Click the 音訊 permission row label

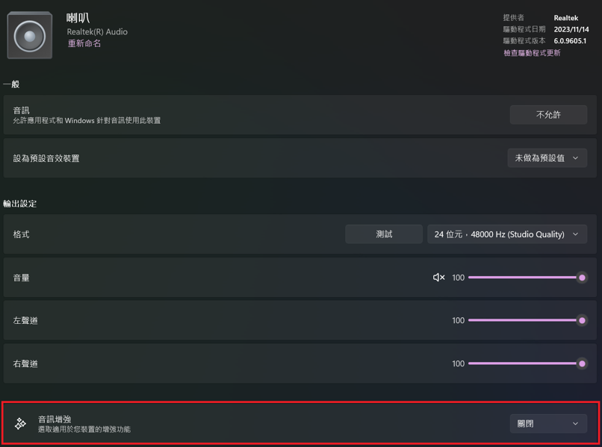click(22, 110)
